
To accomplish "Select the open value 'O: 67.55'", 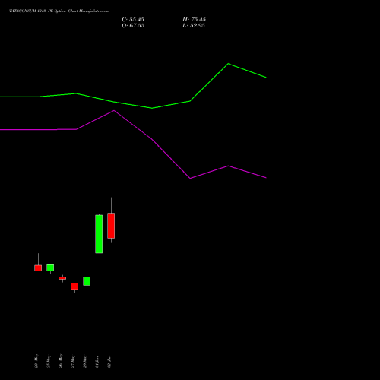I will point(133,26).
